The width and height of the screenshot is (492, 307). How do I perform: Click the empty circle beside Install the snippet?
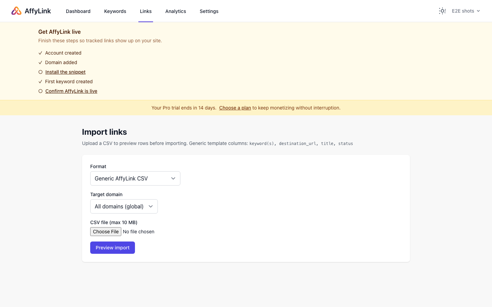tap(40, 72)
